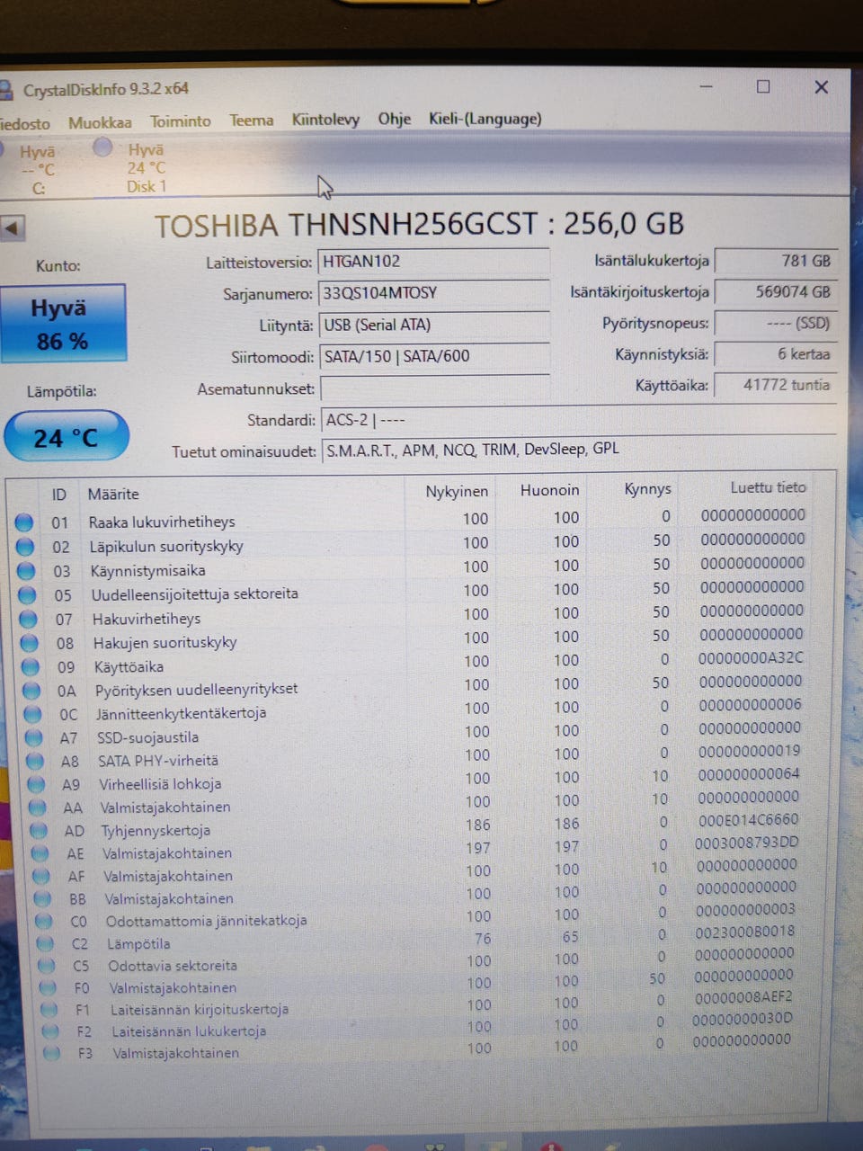Screen dimensions: 863x1151
Task: Click status circle for Lämpötila attribute row
Action: (45, 943)
